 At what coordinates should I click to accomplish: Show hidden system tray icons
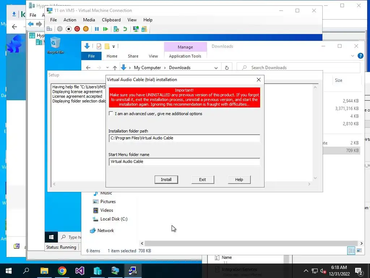pyautogui.click(x=306, y=271)
